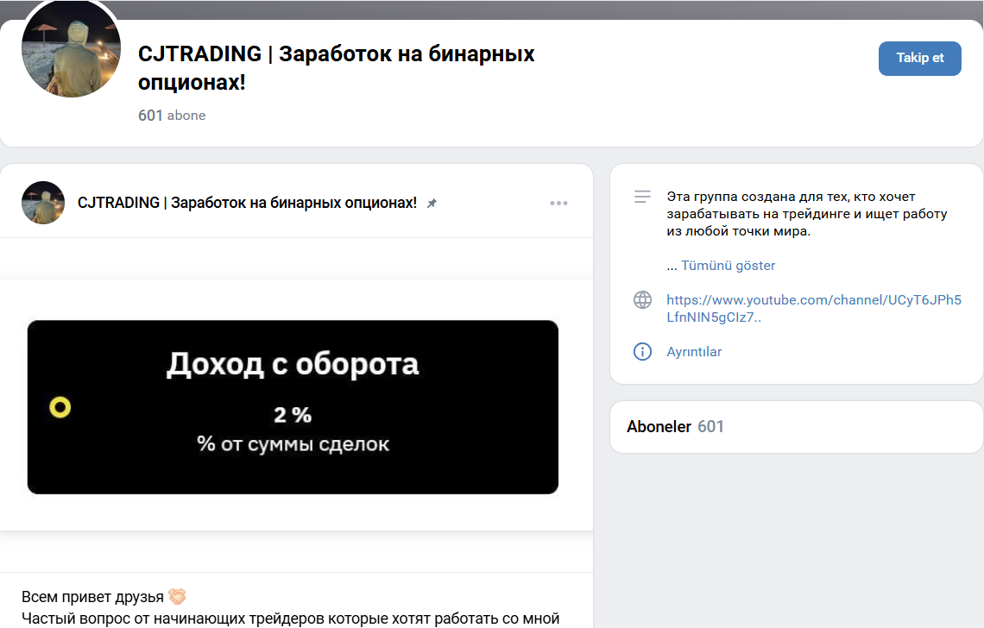Screen dimensions: 984x628
Task: Open the CJTRADING author name in post header
Action: coord(247,203)
